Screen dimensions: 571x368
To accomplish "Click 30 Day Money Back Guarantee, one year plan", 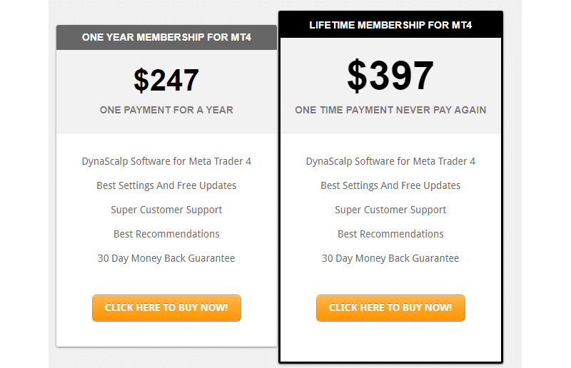I will pyautogui.click(x=166, y=258).
